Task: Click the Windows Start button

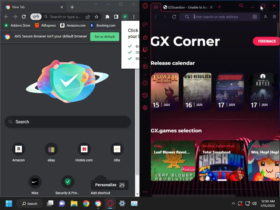Action: click(9, 203)
